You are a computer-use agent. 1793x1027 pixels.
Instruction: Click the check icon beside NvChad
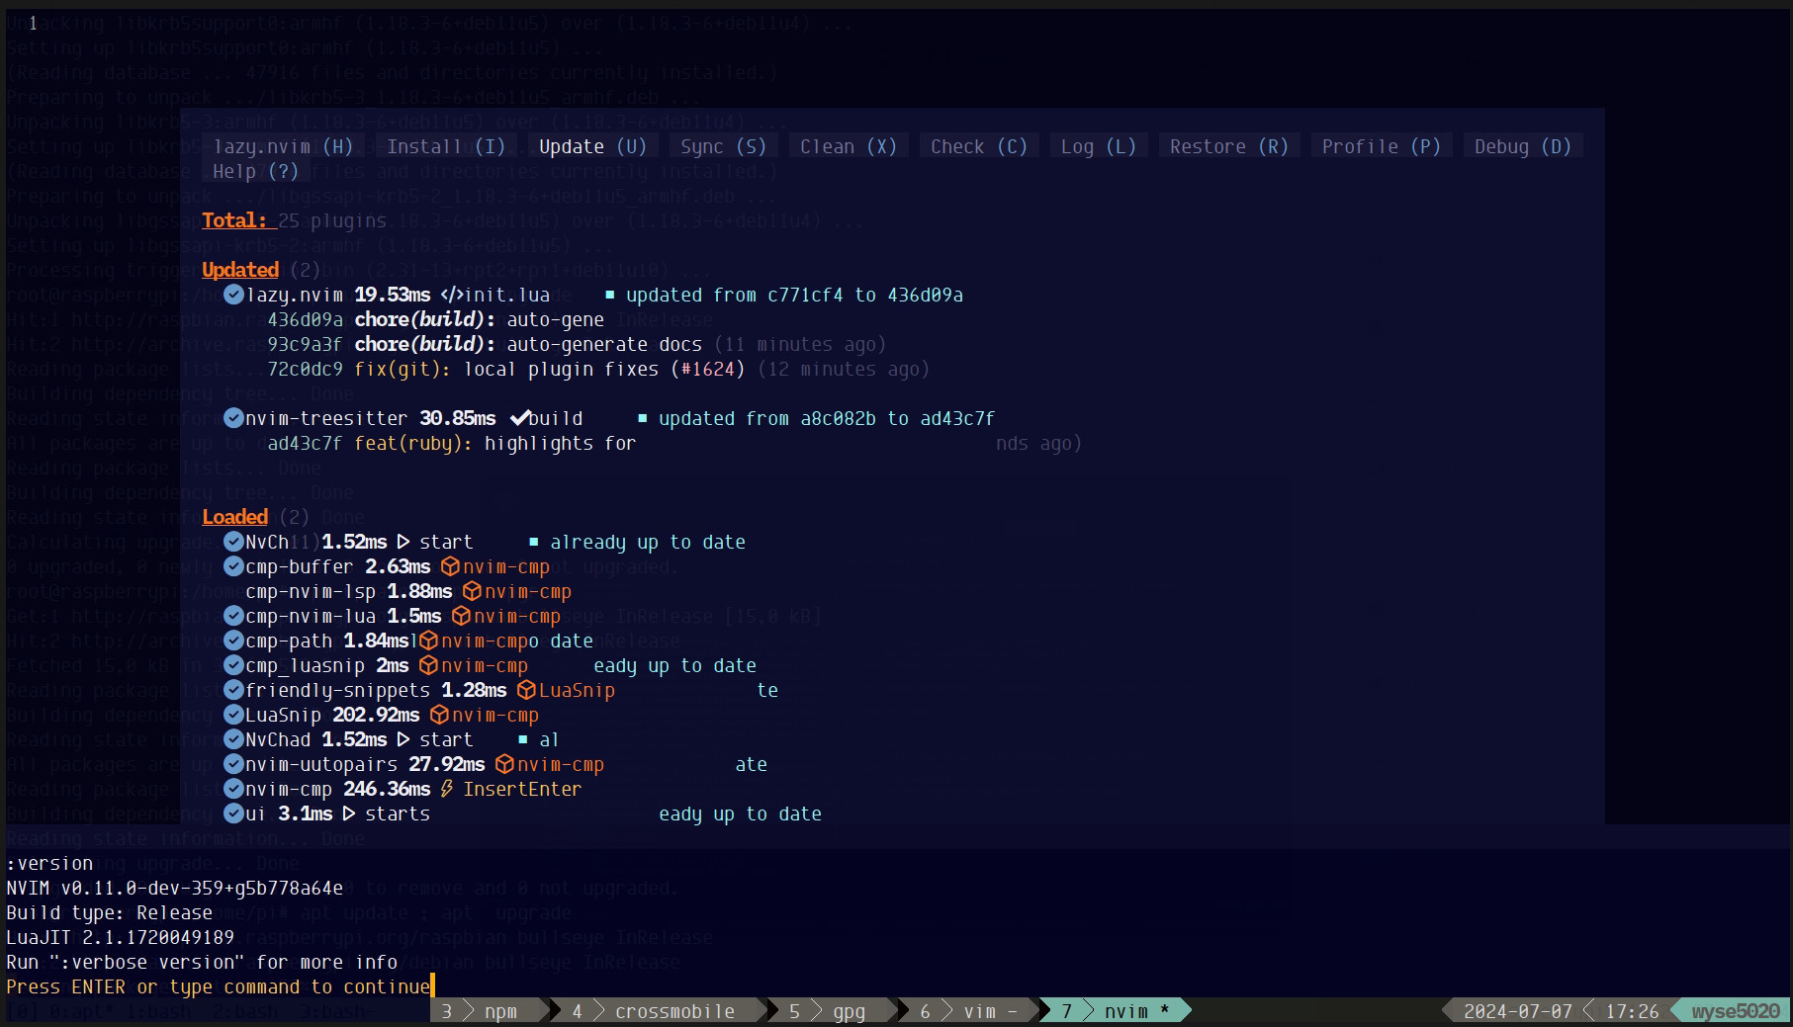(233, 739)
